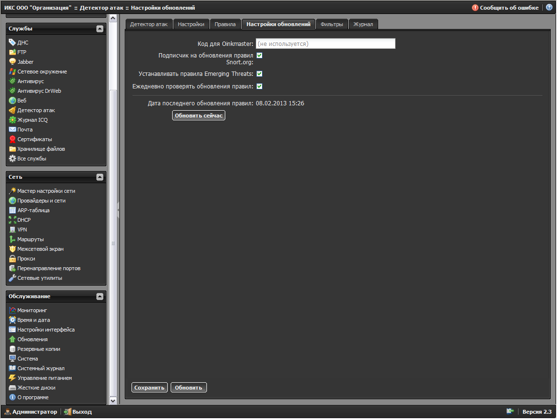This screenshot has width=557, height=419.
Task: Click the Журнал ICQ flower icon
Action: coord(13,120)
